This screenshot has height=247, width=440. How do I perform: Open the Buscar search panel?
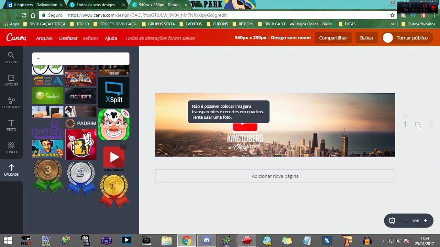pyautogui.click(x=11, y=58)
